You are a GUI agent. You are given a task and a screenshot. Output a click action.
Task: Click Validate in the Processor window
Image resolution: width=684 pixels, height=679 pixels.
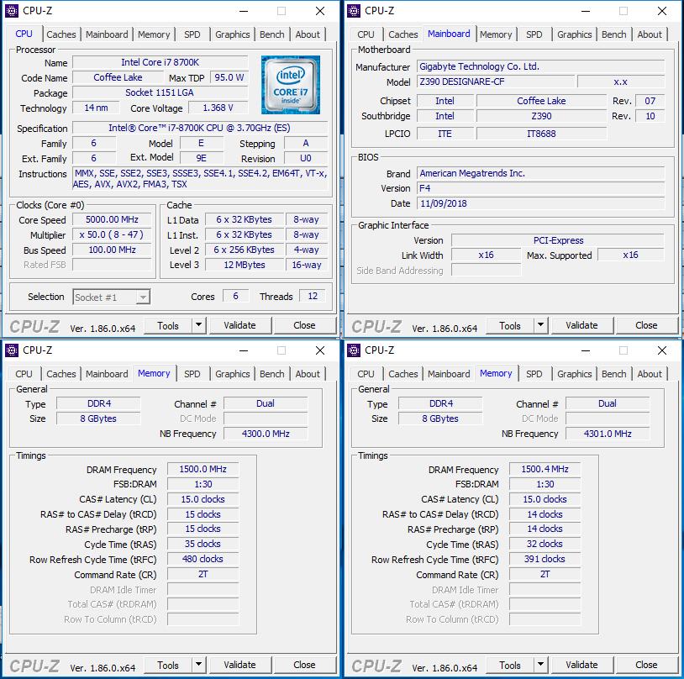pos(240,325)
